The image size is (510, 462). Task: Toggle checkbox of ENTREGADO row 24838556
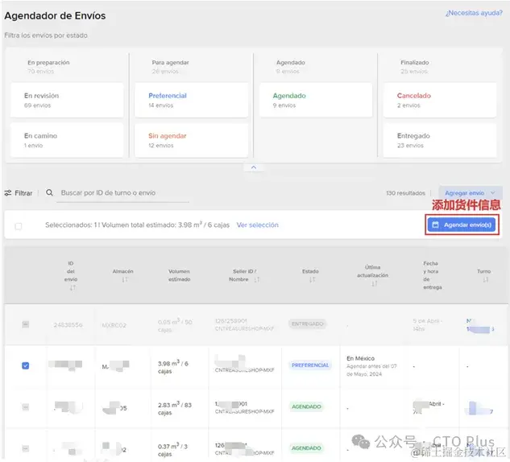pyautogui.click(x=25, y=324)
